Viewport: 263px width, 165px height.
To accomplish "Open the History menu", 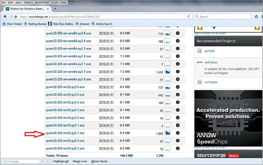I will 28,2.
